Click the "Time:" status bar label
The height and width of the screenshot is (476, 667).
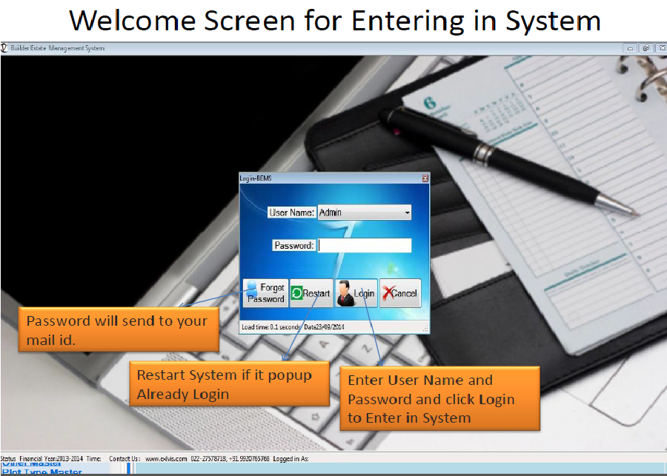pyautogui.click(x=93, y=458)
